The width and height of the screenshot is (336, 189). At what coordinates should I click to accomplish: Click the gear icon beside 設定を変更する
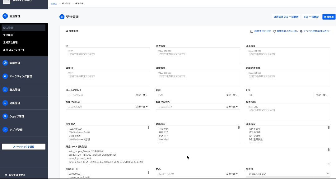(6, 175)
